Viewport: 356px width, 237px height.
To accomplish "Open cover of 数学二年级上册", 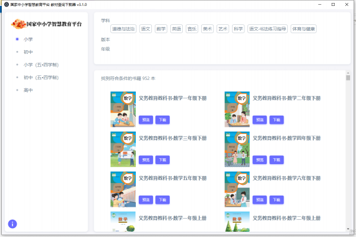I will (x=237, y=222).
